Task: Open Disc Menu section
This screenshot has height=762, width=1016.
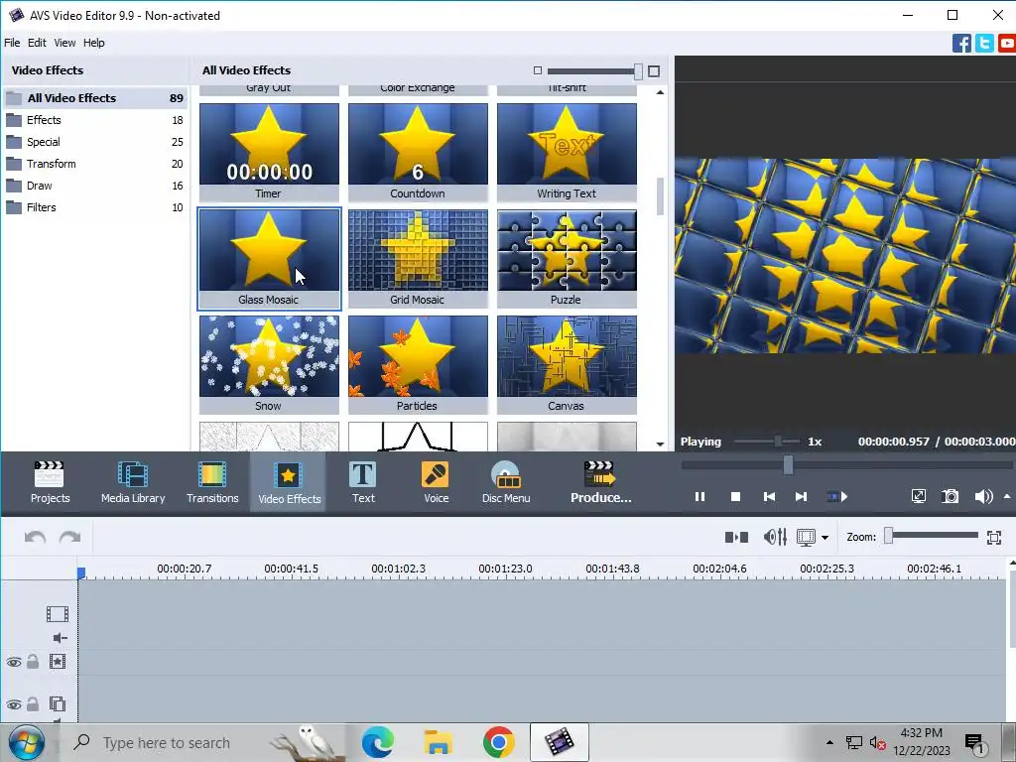Action: (506, 482)
